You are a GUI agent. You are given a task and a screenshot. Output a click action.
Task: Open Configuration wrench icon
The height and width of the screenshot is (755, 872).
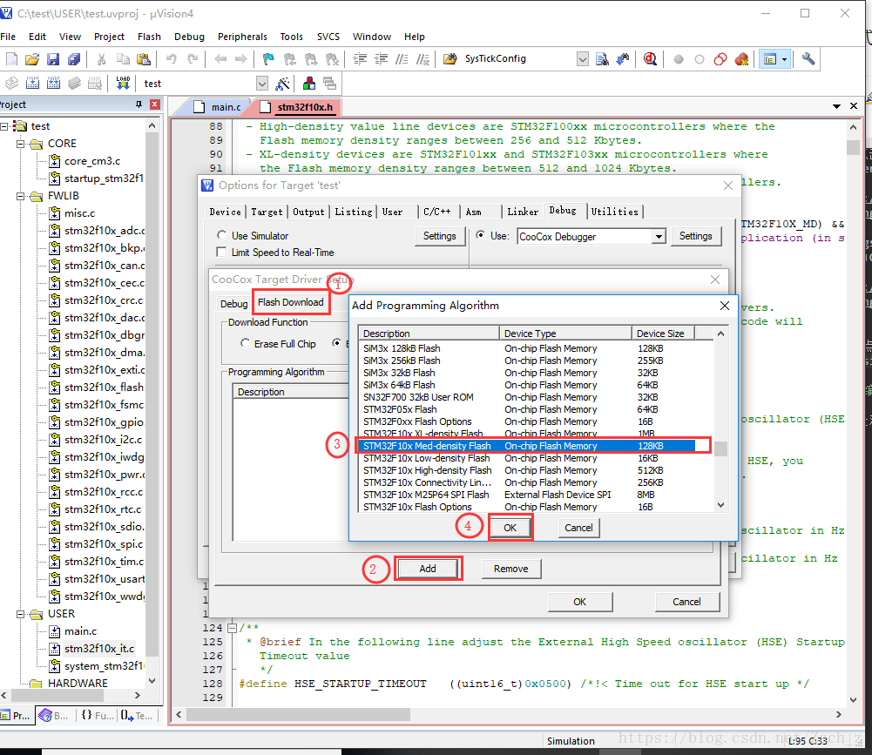(x=808, y=59)
